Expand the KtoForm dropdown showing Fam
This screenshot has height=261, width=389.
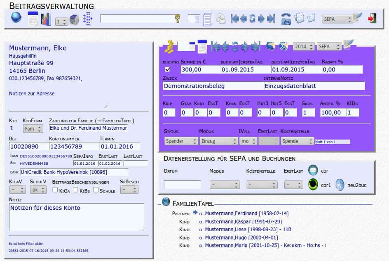[33, 129]
